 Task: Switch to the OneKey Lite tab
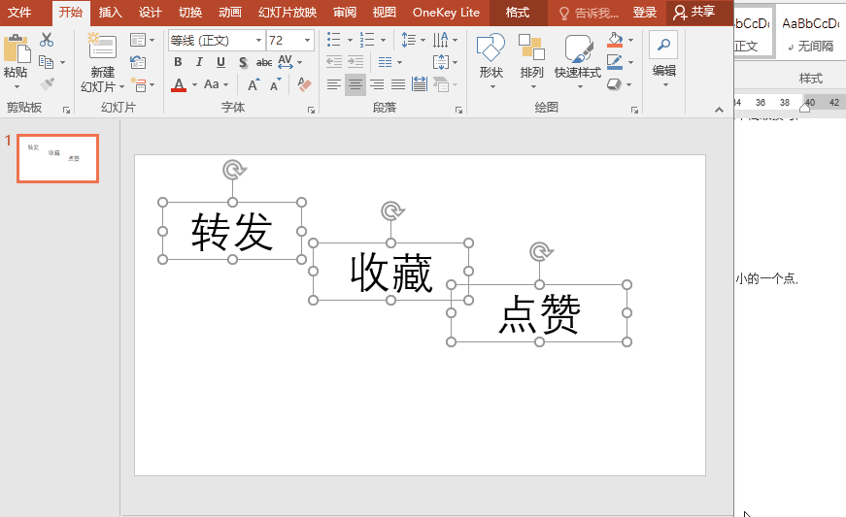tap(446, 13)
